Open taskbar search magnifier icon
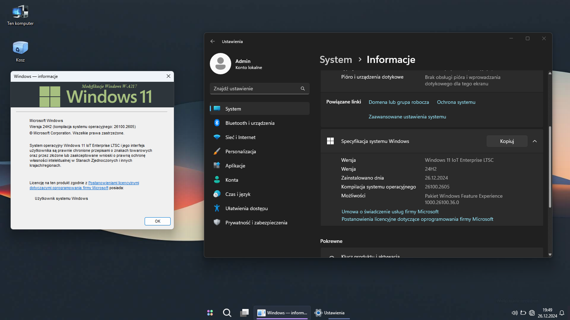This screenshot has height=320, width=570. point(227,313)
